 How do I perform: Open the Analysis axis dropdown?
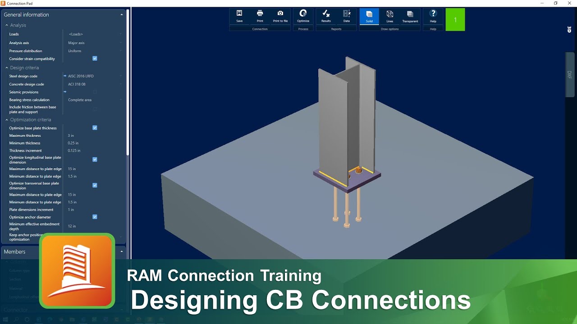point(94,43)
